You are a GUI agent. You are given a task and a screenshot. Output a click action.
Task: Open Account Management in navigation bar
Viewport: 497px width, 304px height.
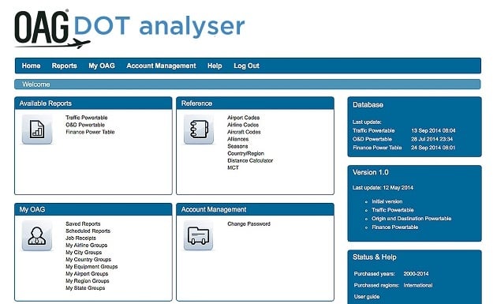[x=162, y=66]
